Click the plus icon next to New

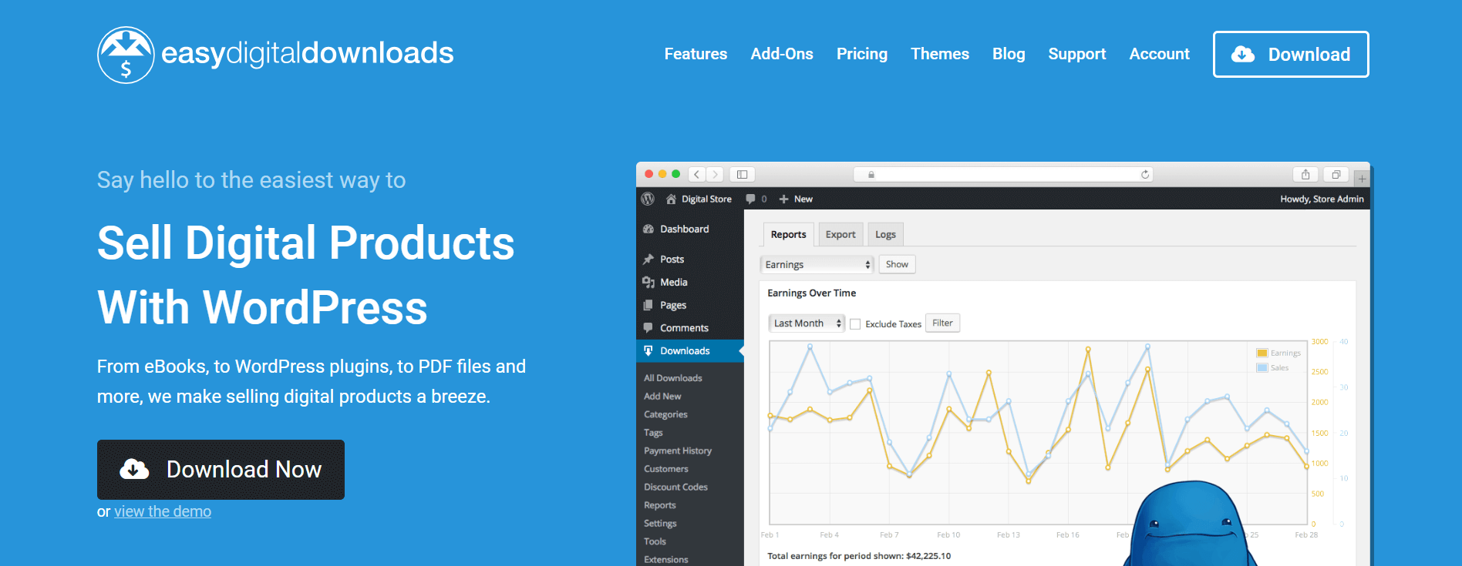[x=783, y=199]
